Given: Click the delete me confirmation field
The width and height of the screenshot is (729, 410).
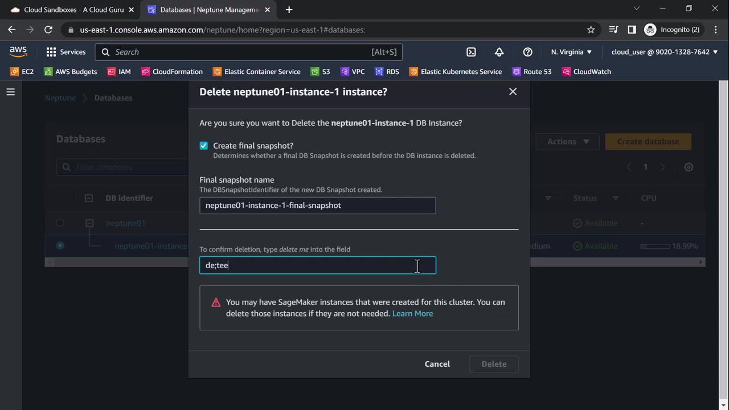Looking at the screenshot, I should [x=317, y=265].
